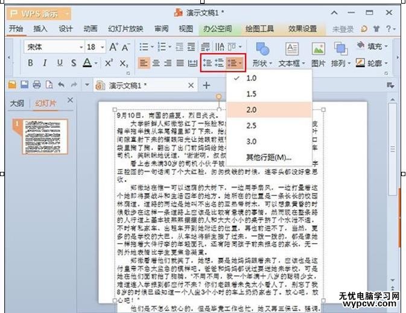Select slide 1 thumbnail
This screenshot has width=406, height=313.
click(45, 137)
